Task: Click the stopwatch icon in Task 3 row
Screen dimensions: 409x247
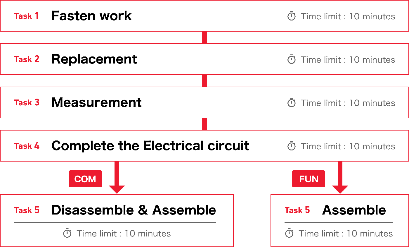Action: 292,103
